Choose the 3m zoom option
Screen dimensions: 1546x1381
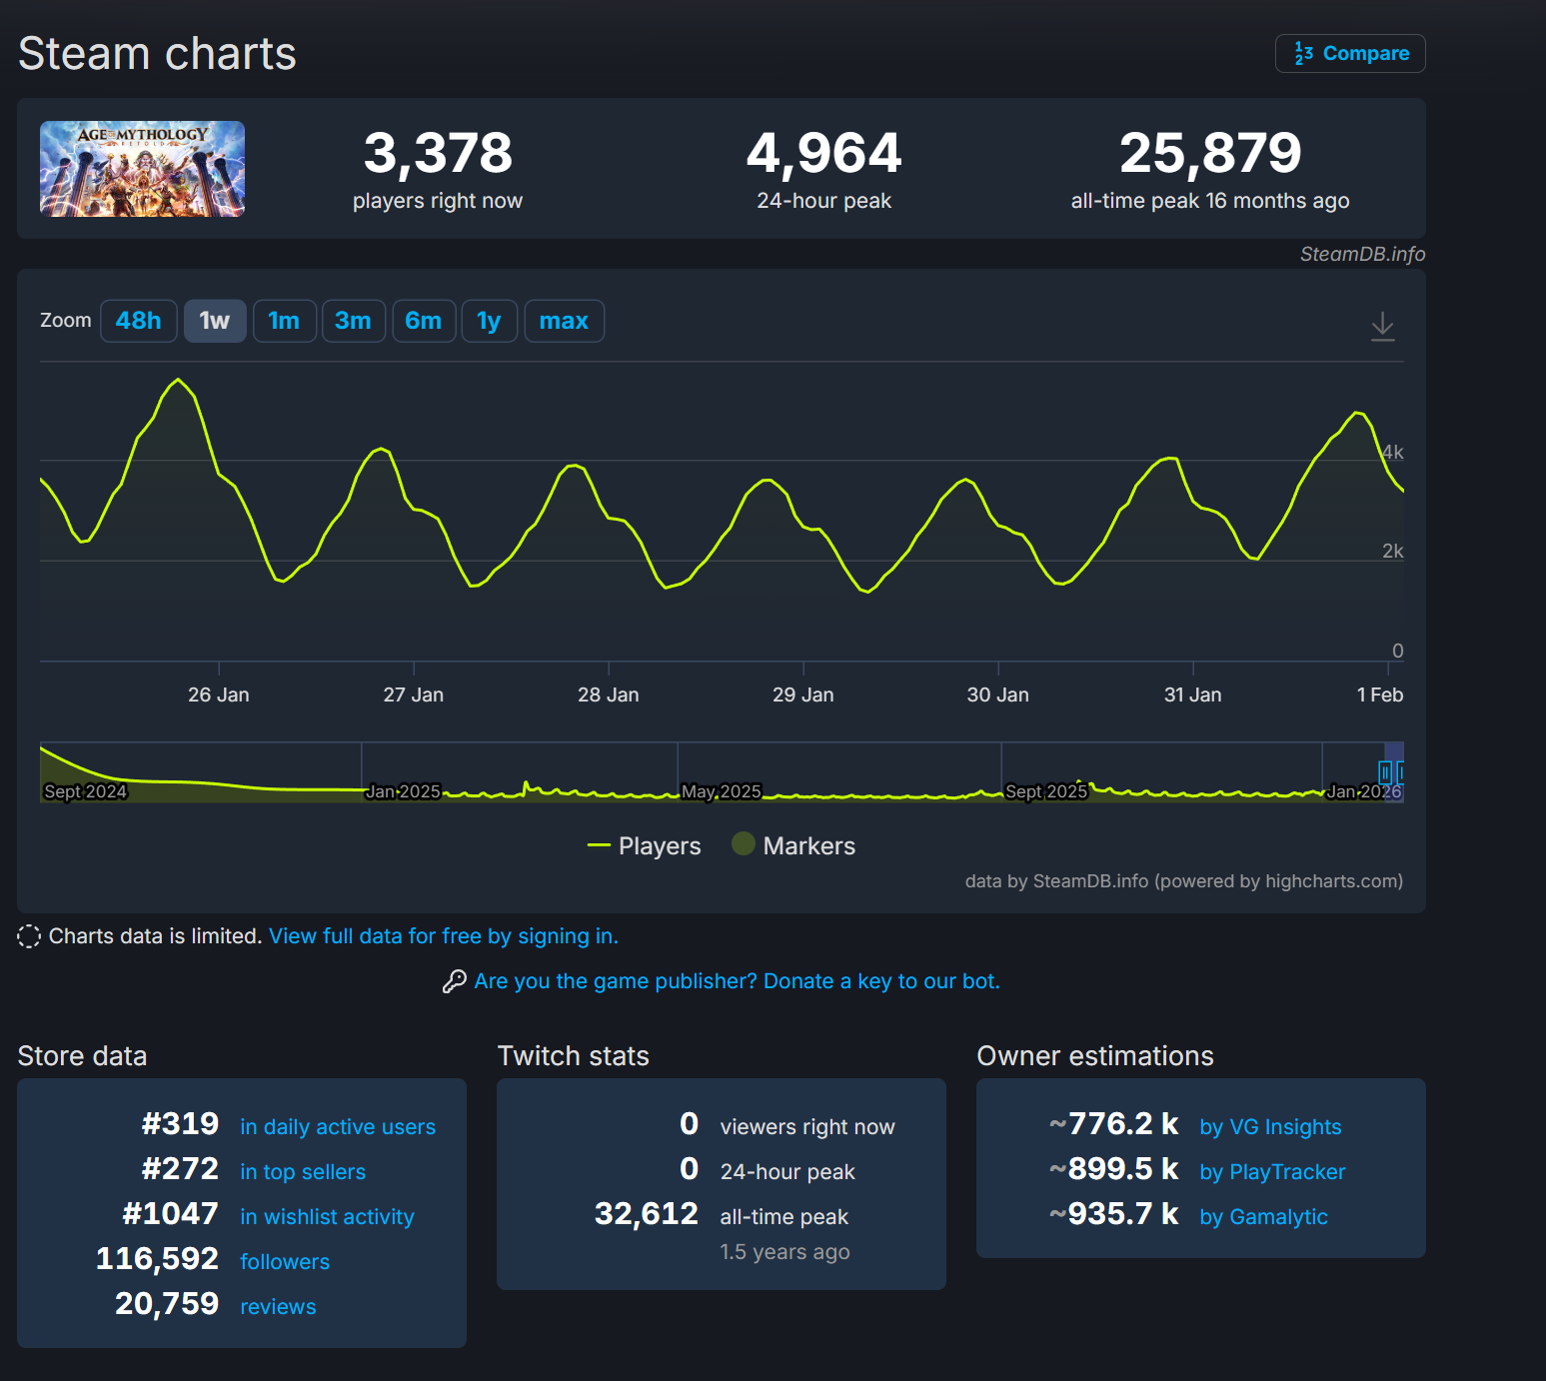[x=353, y=321]
